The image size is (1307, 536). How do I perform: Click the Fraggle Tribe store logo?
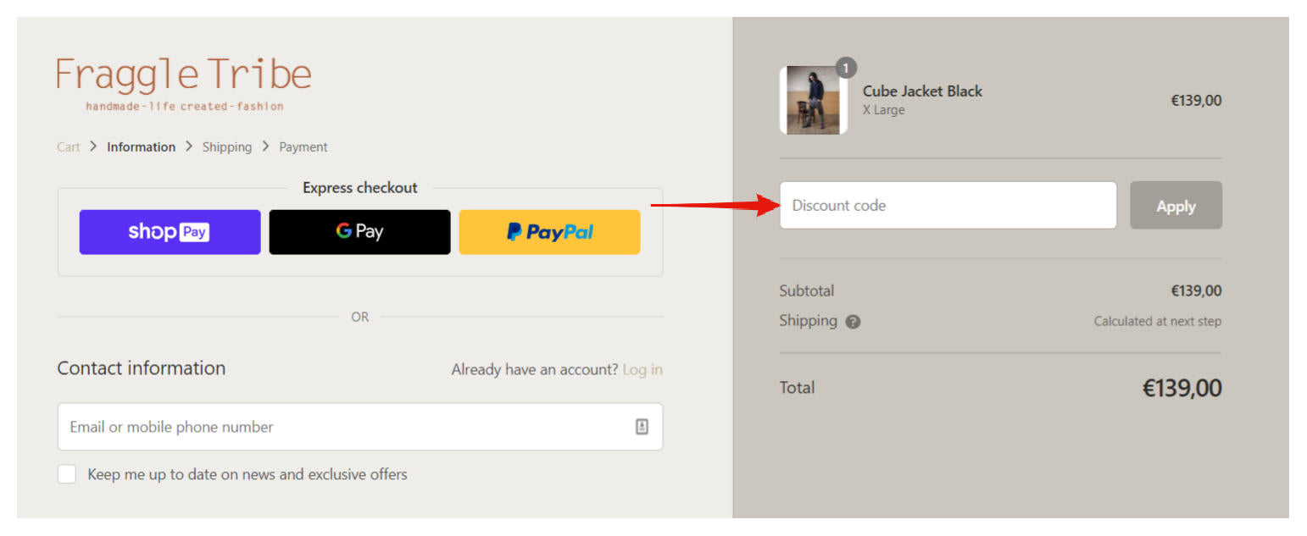tap(184, 83)
